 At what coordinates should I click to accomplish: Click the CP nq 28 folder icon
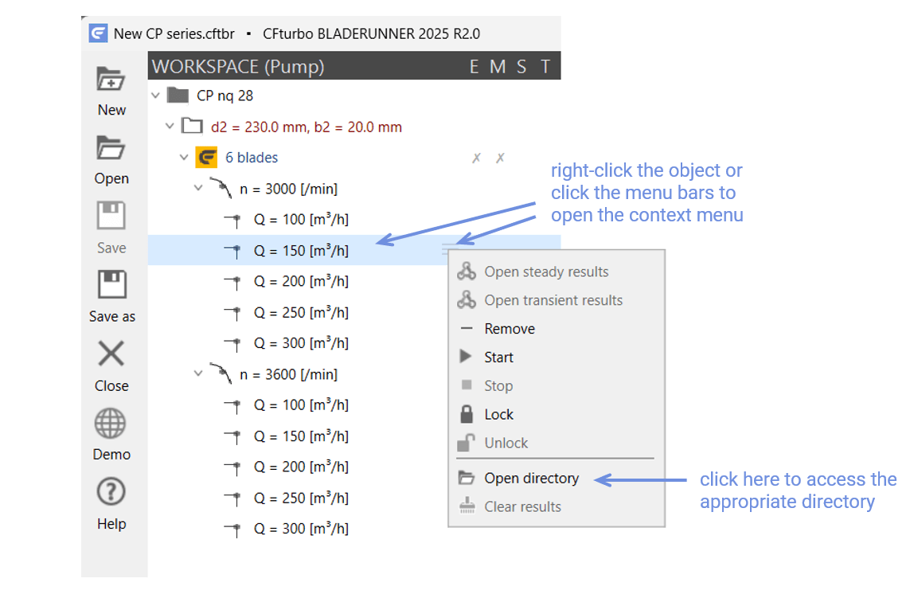[x=178, y=95]
